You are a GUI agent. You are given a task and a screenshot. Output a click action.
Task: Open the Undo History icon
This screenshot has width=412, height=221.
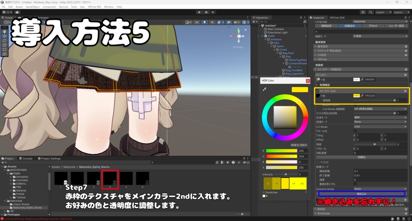363,12
